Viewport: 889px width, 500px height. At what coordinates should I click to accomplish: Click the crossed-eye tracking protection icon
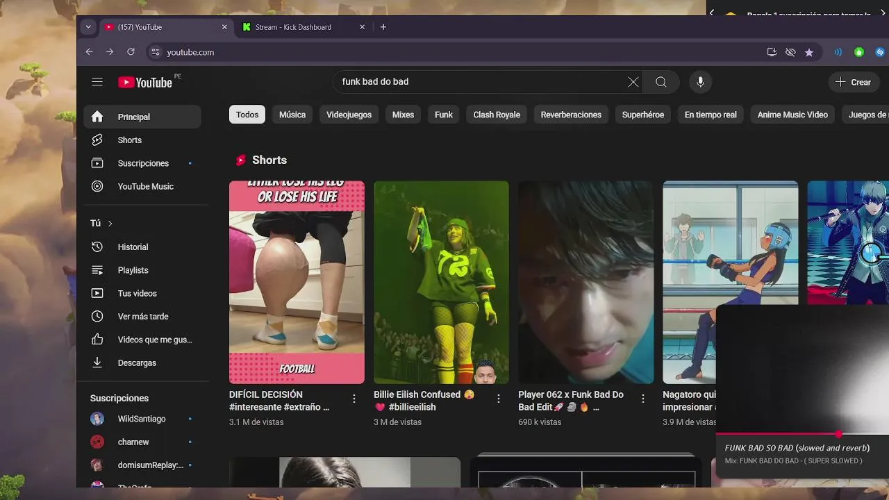(790, 52)
